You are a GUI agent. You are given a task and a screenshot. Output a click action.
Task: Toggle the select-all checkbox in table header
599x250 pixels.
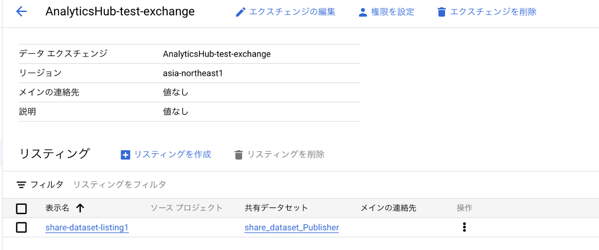click(x=21, y=209)
